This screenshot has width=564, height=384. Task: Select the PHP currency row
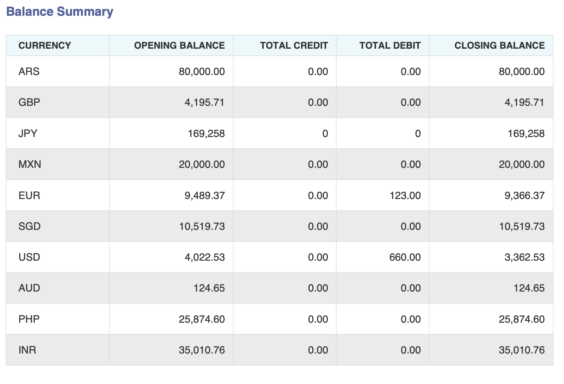(x=28, y=319)
